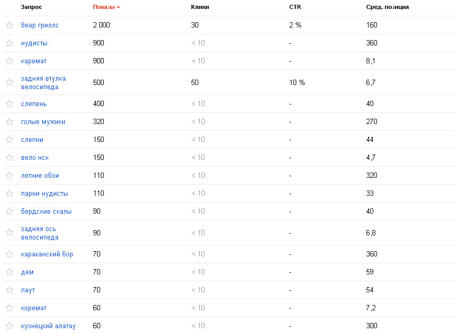Sort table by Клики column

pyautogui.click(x=199, y=7)
